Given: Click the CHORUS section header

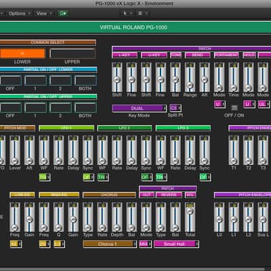Looking at the screenshot, I should coord(110,195).
